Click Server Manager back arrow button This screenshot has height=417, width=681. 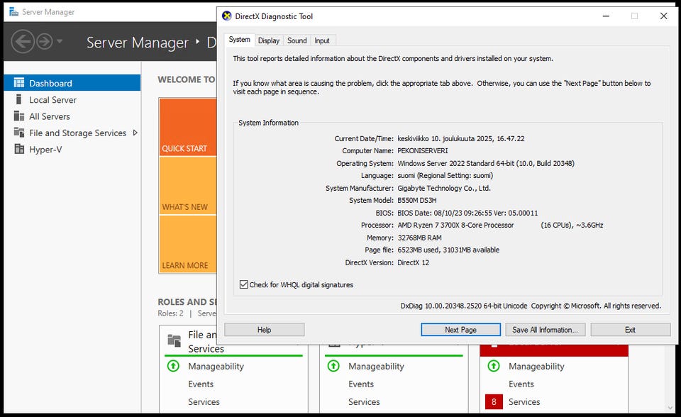point(23,42)
